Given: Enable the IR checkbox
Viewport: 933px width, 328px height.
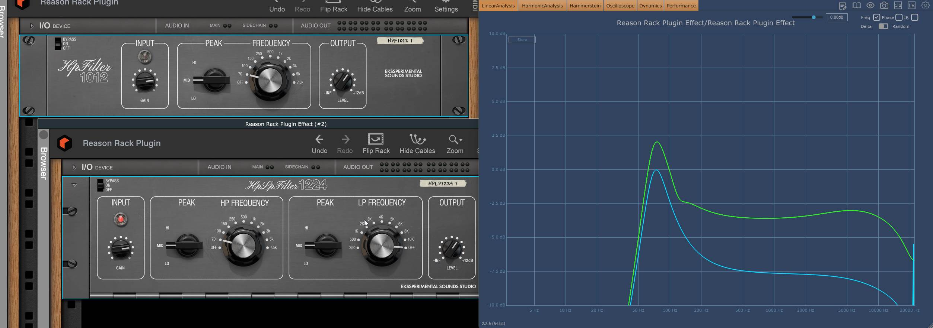Looking at the screenshot, I should coord(915,17).
